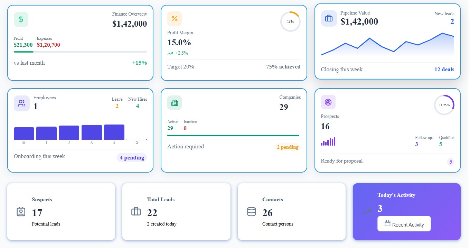Click the Profit value $21,300
The image size is (470, 248).
tap(23, 45)
